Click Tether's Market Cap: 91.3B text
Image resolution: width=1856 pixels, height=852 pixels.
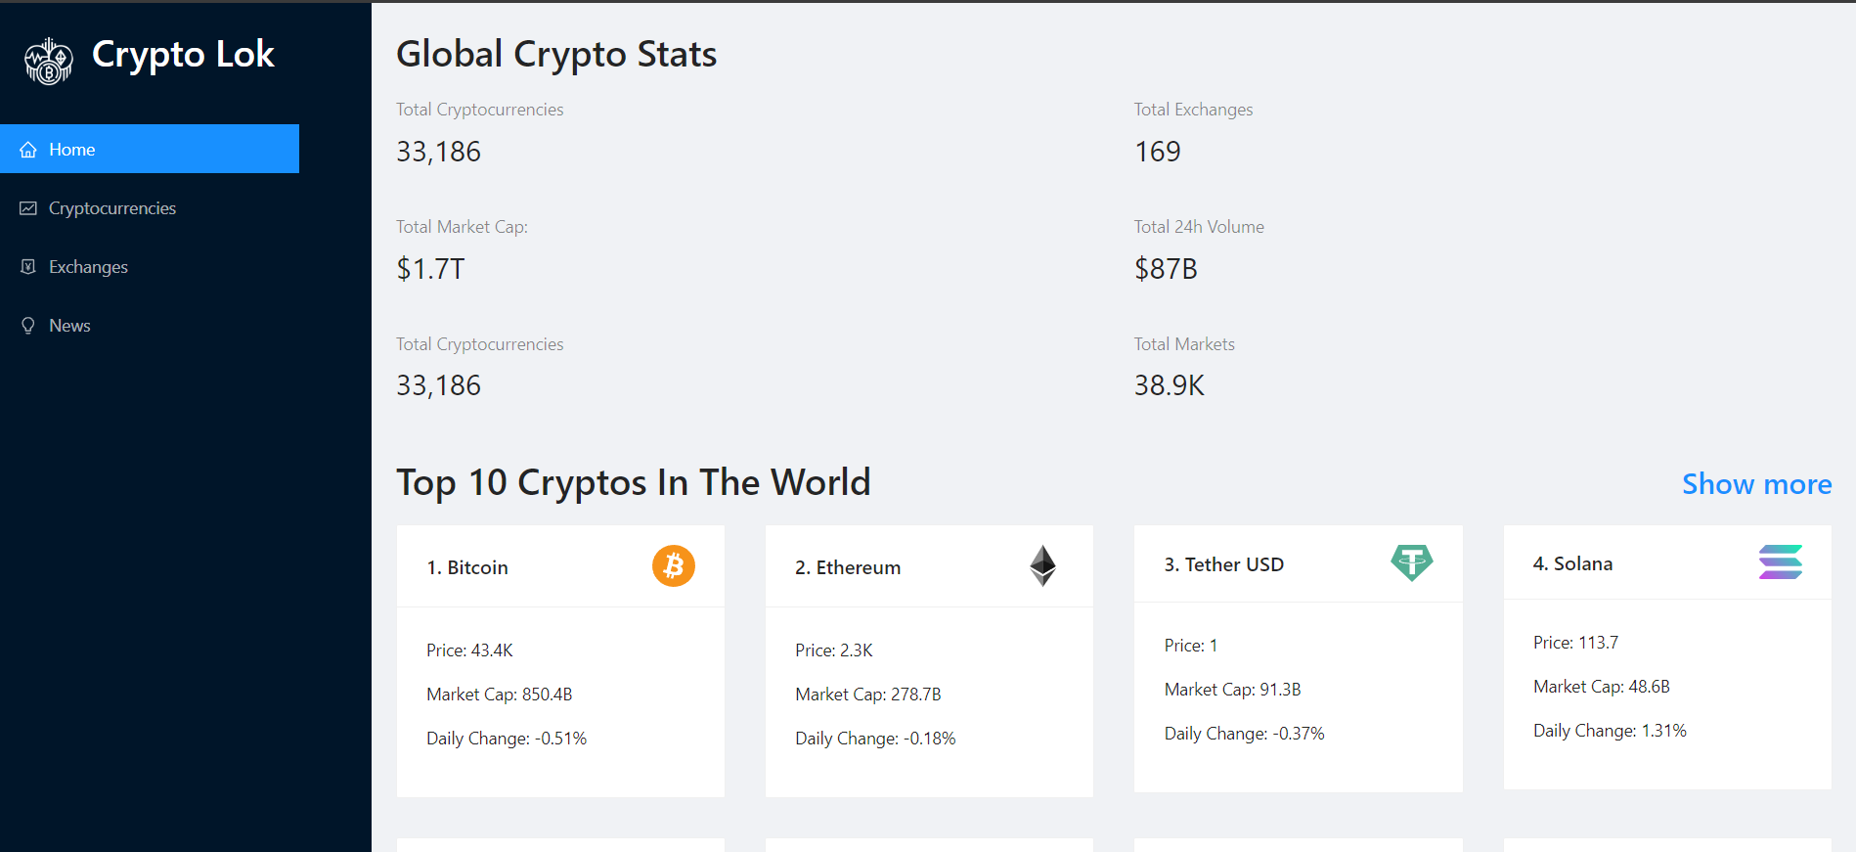pos(1232,690)
